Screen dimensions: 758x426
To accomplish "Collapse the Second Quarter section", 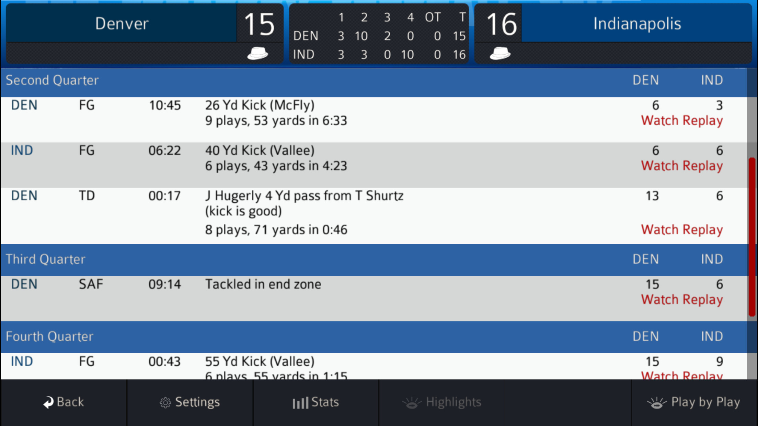I will click(x=52, y=80).
